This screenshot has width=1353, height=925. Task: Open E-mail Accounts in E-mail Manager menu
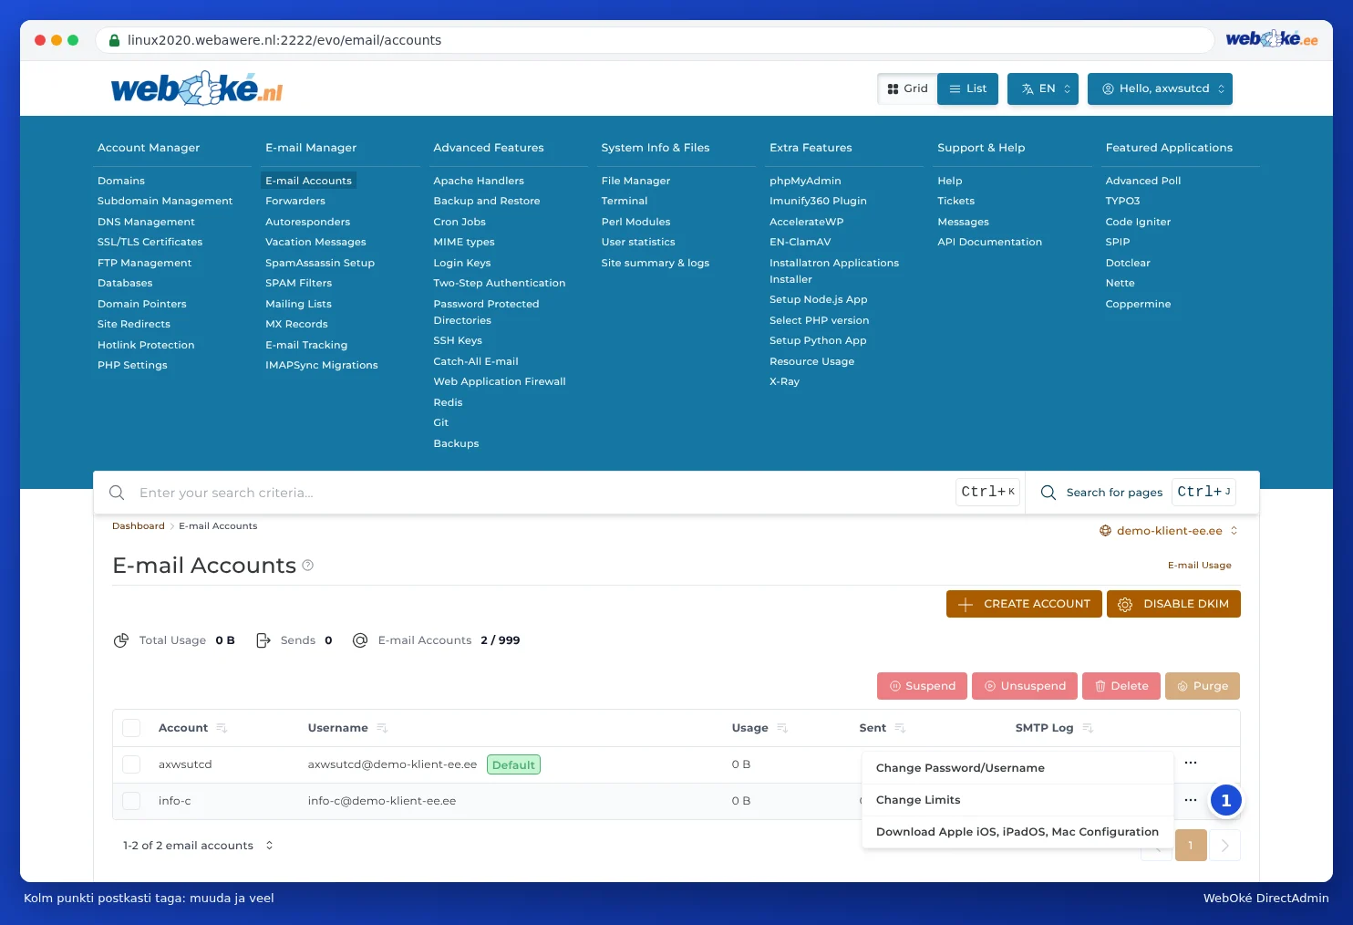click(x=308, y=181)
